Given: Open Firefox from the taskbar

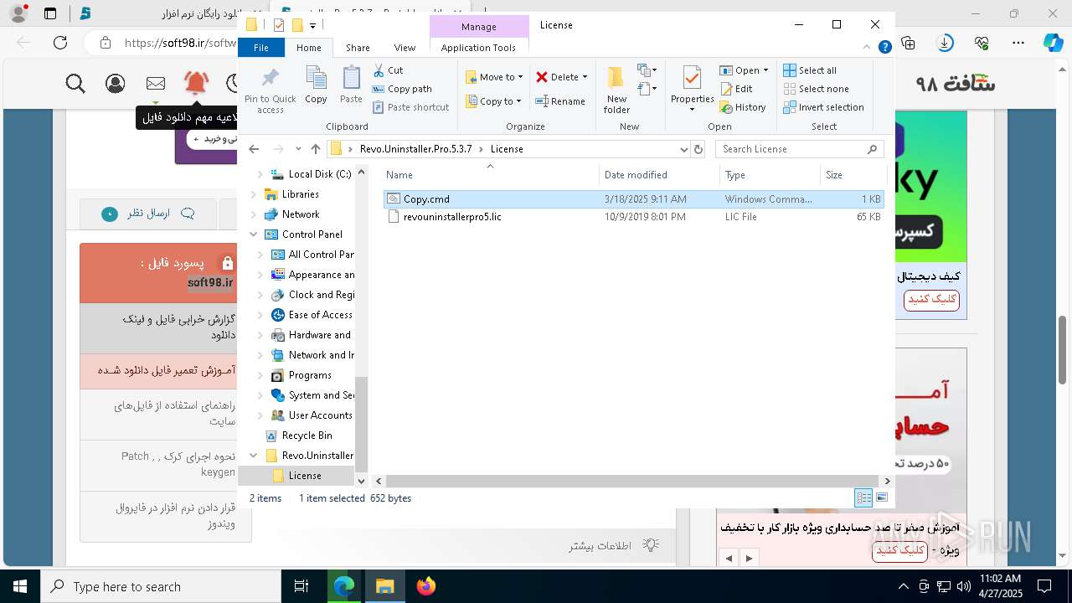Looking at the screenshot, I should click(x=426, y=586).
